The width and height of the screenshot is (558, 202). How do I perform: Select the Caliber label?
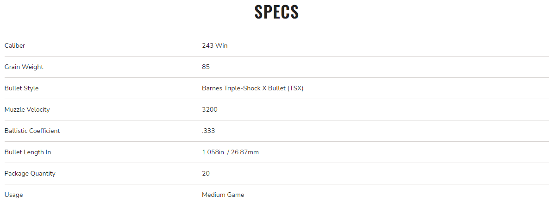click(15, 45)
